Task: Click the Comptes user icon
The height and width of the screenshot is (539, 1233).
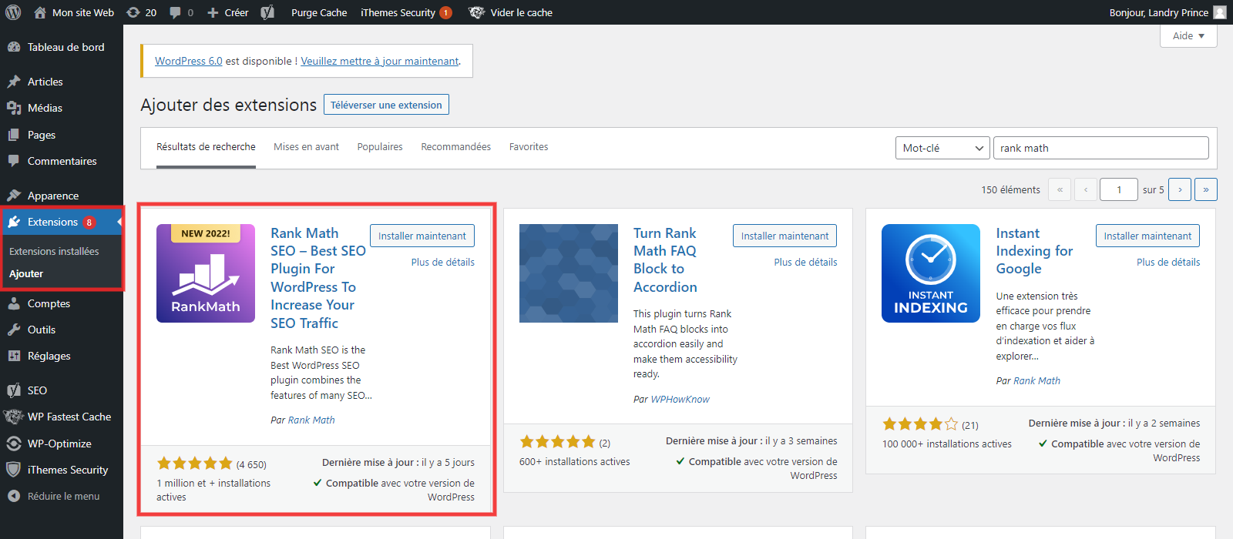Action: (x=14, y=303)
